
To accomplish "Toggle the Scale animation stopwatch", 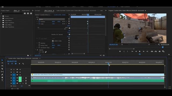I will pyautogui.click(x=39, y=24).
